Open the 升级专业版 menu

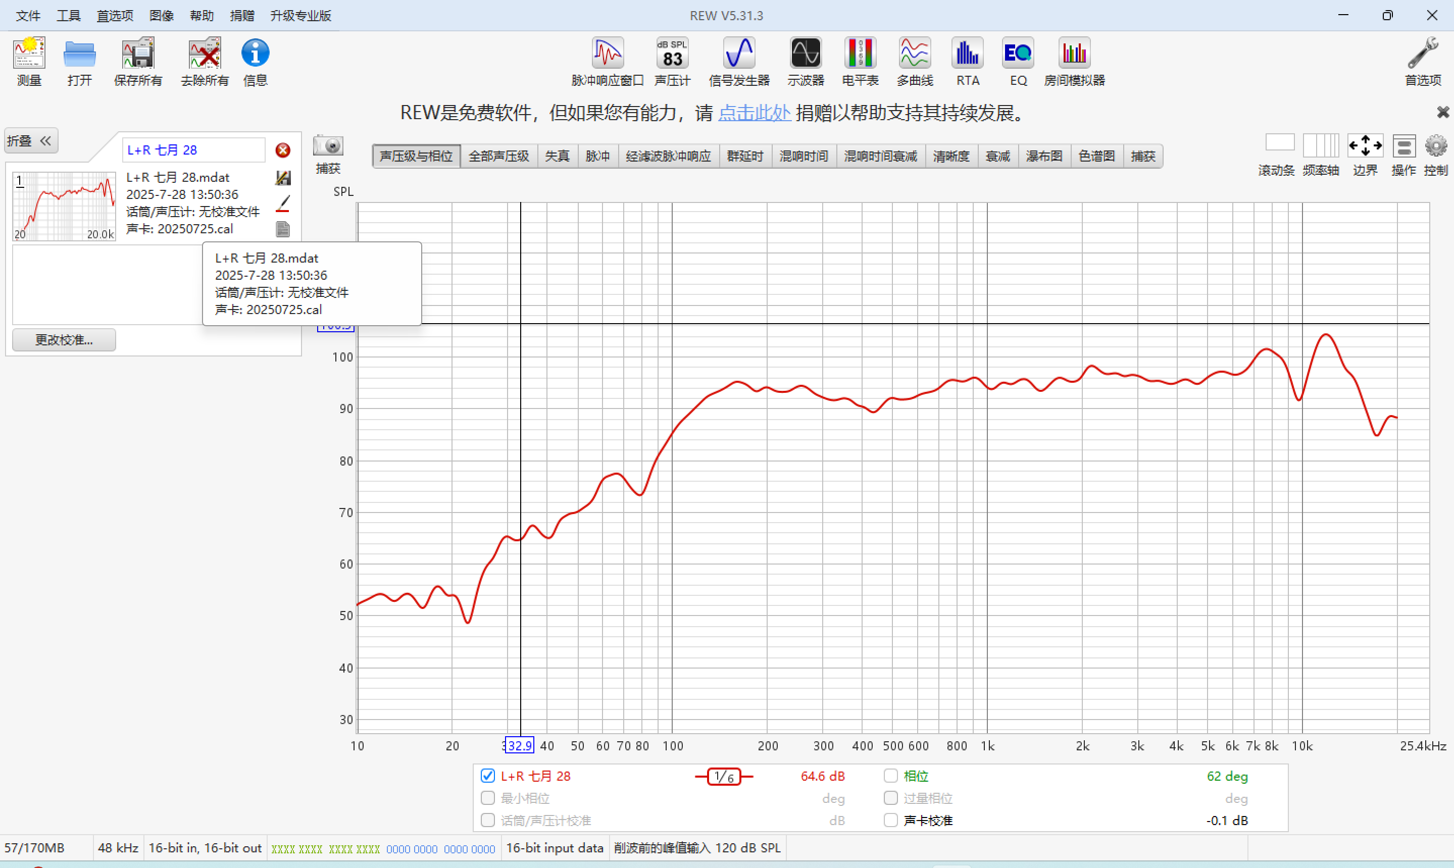click(300, 16)
